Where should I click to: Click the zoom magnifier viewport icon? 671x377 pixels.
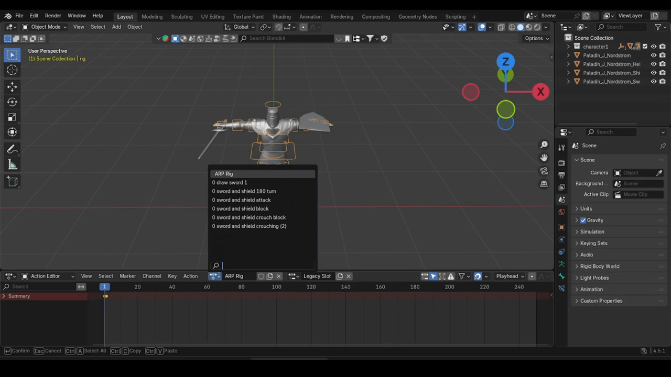(x=544, y=145)
